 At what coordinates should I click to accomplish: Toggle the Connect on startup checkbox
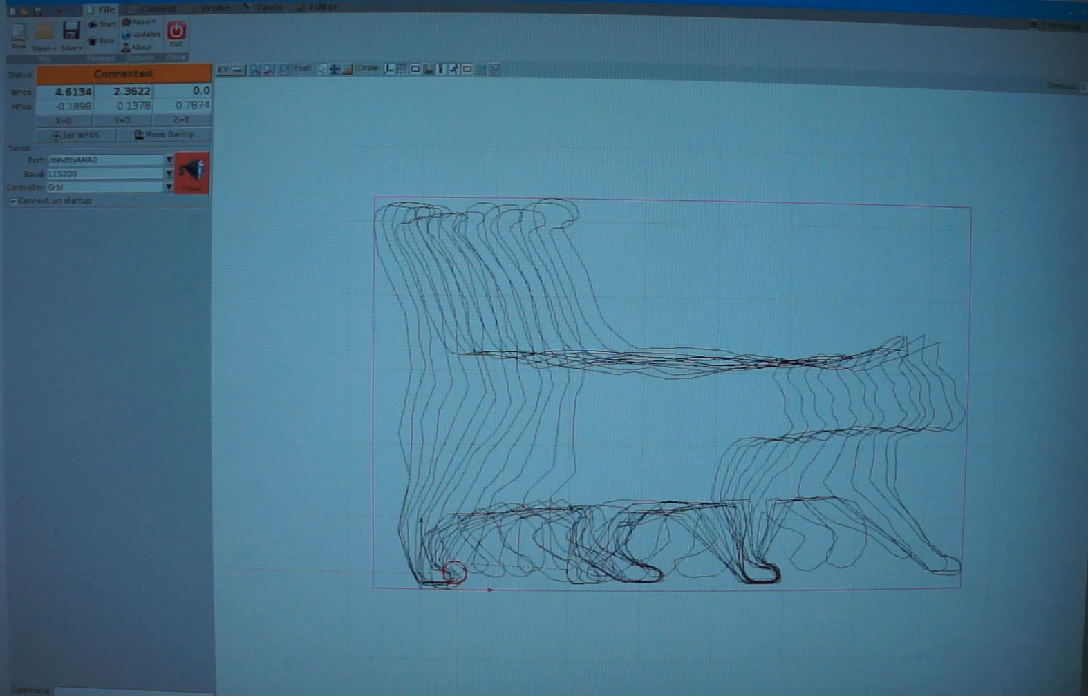click(x=13, y=201)
